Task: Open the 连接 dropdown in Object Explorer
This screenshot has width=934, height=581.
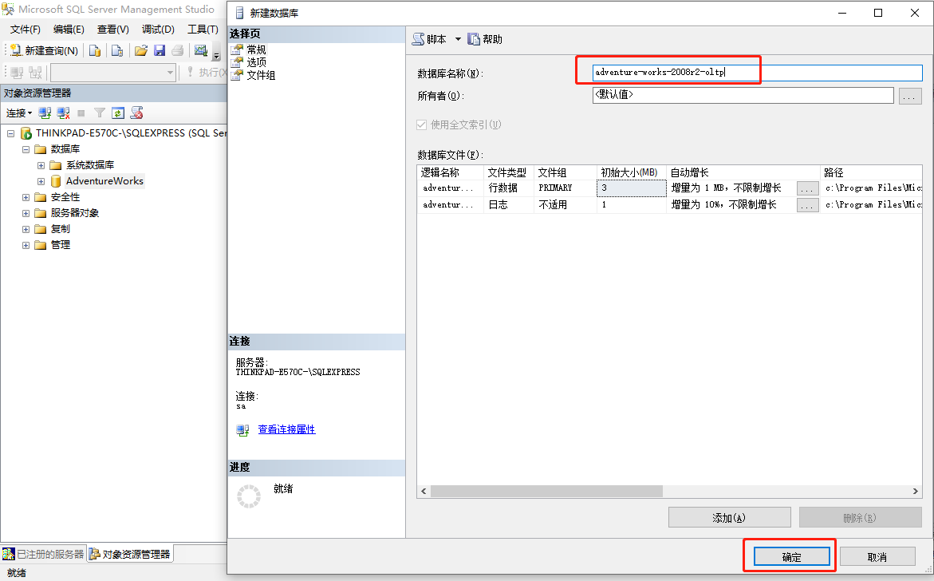Action: click(19, 113)
